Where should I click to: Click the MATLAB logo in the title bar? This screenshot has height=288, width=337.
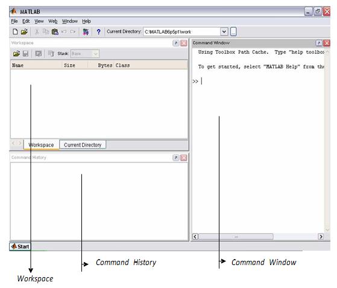coord(13,11)
